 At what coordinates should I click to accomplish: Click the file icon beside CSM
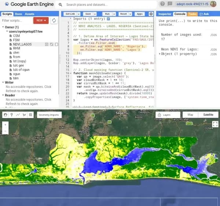11,36
